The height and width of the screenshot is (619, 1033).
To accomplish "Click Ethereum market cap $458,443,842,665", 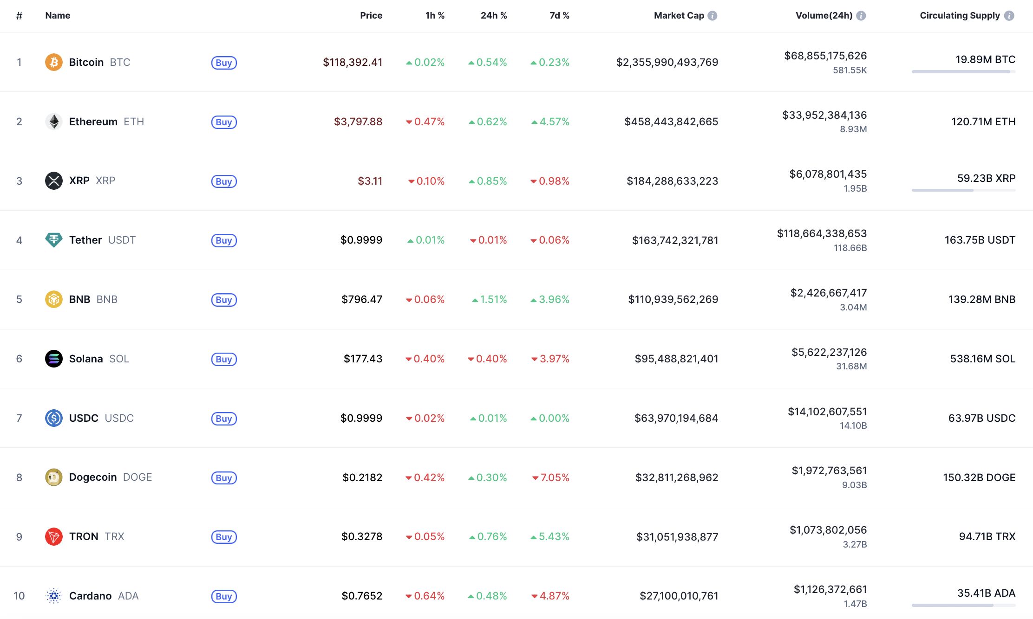I will click(671, 122).
